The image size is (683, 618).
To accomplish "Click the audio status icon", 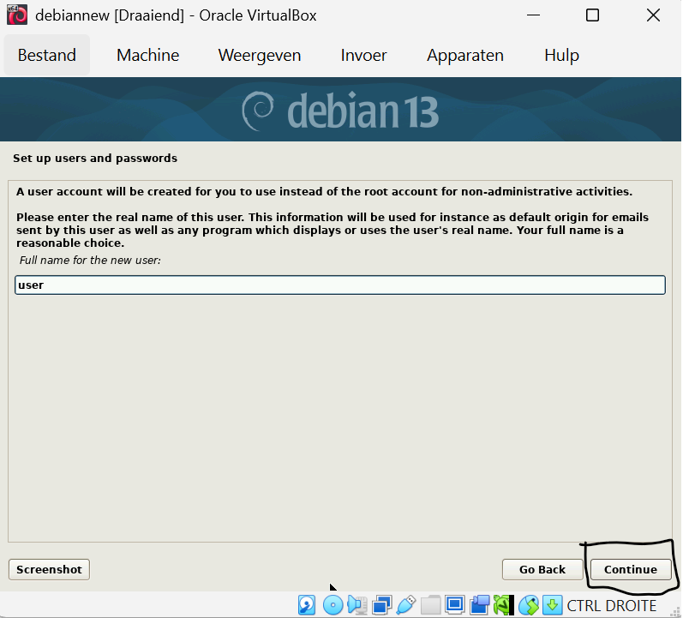I will pyautogui.click(x=357, y=605).
